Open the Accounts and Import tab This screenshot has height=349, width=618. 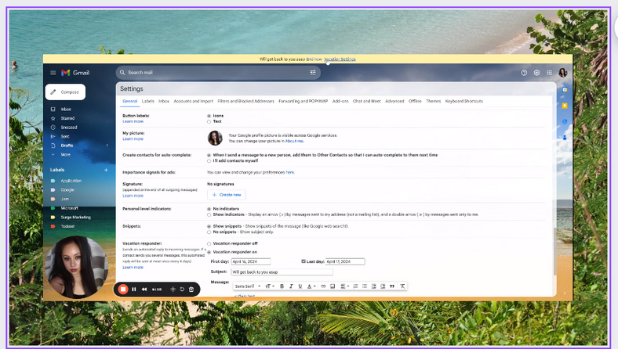pos(193,101)
